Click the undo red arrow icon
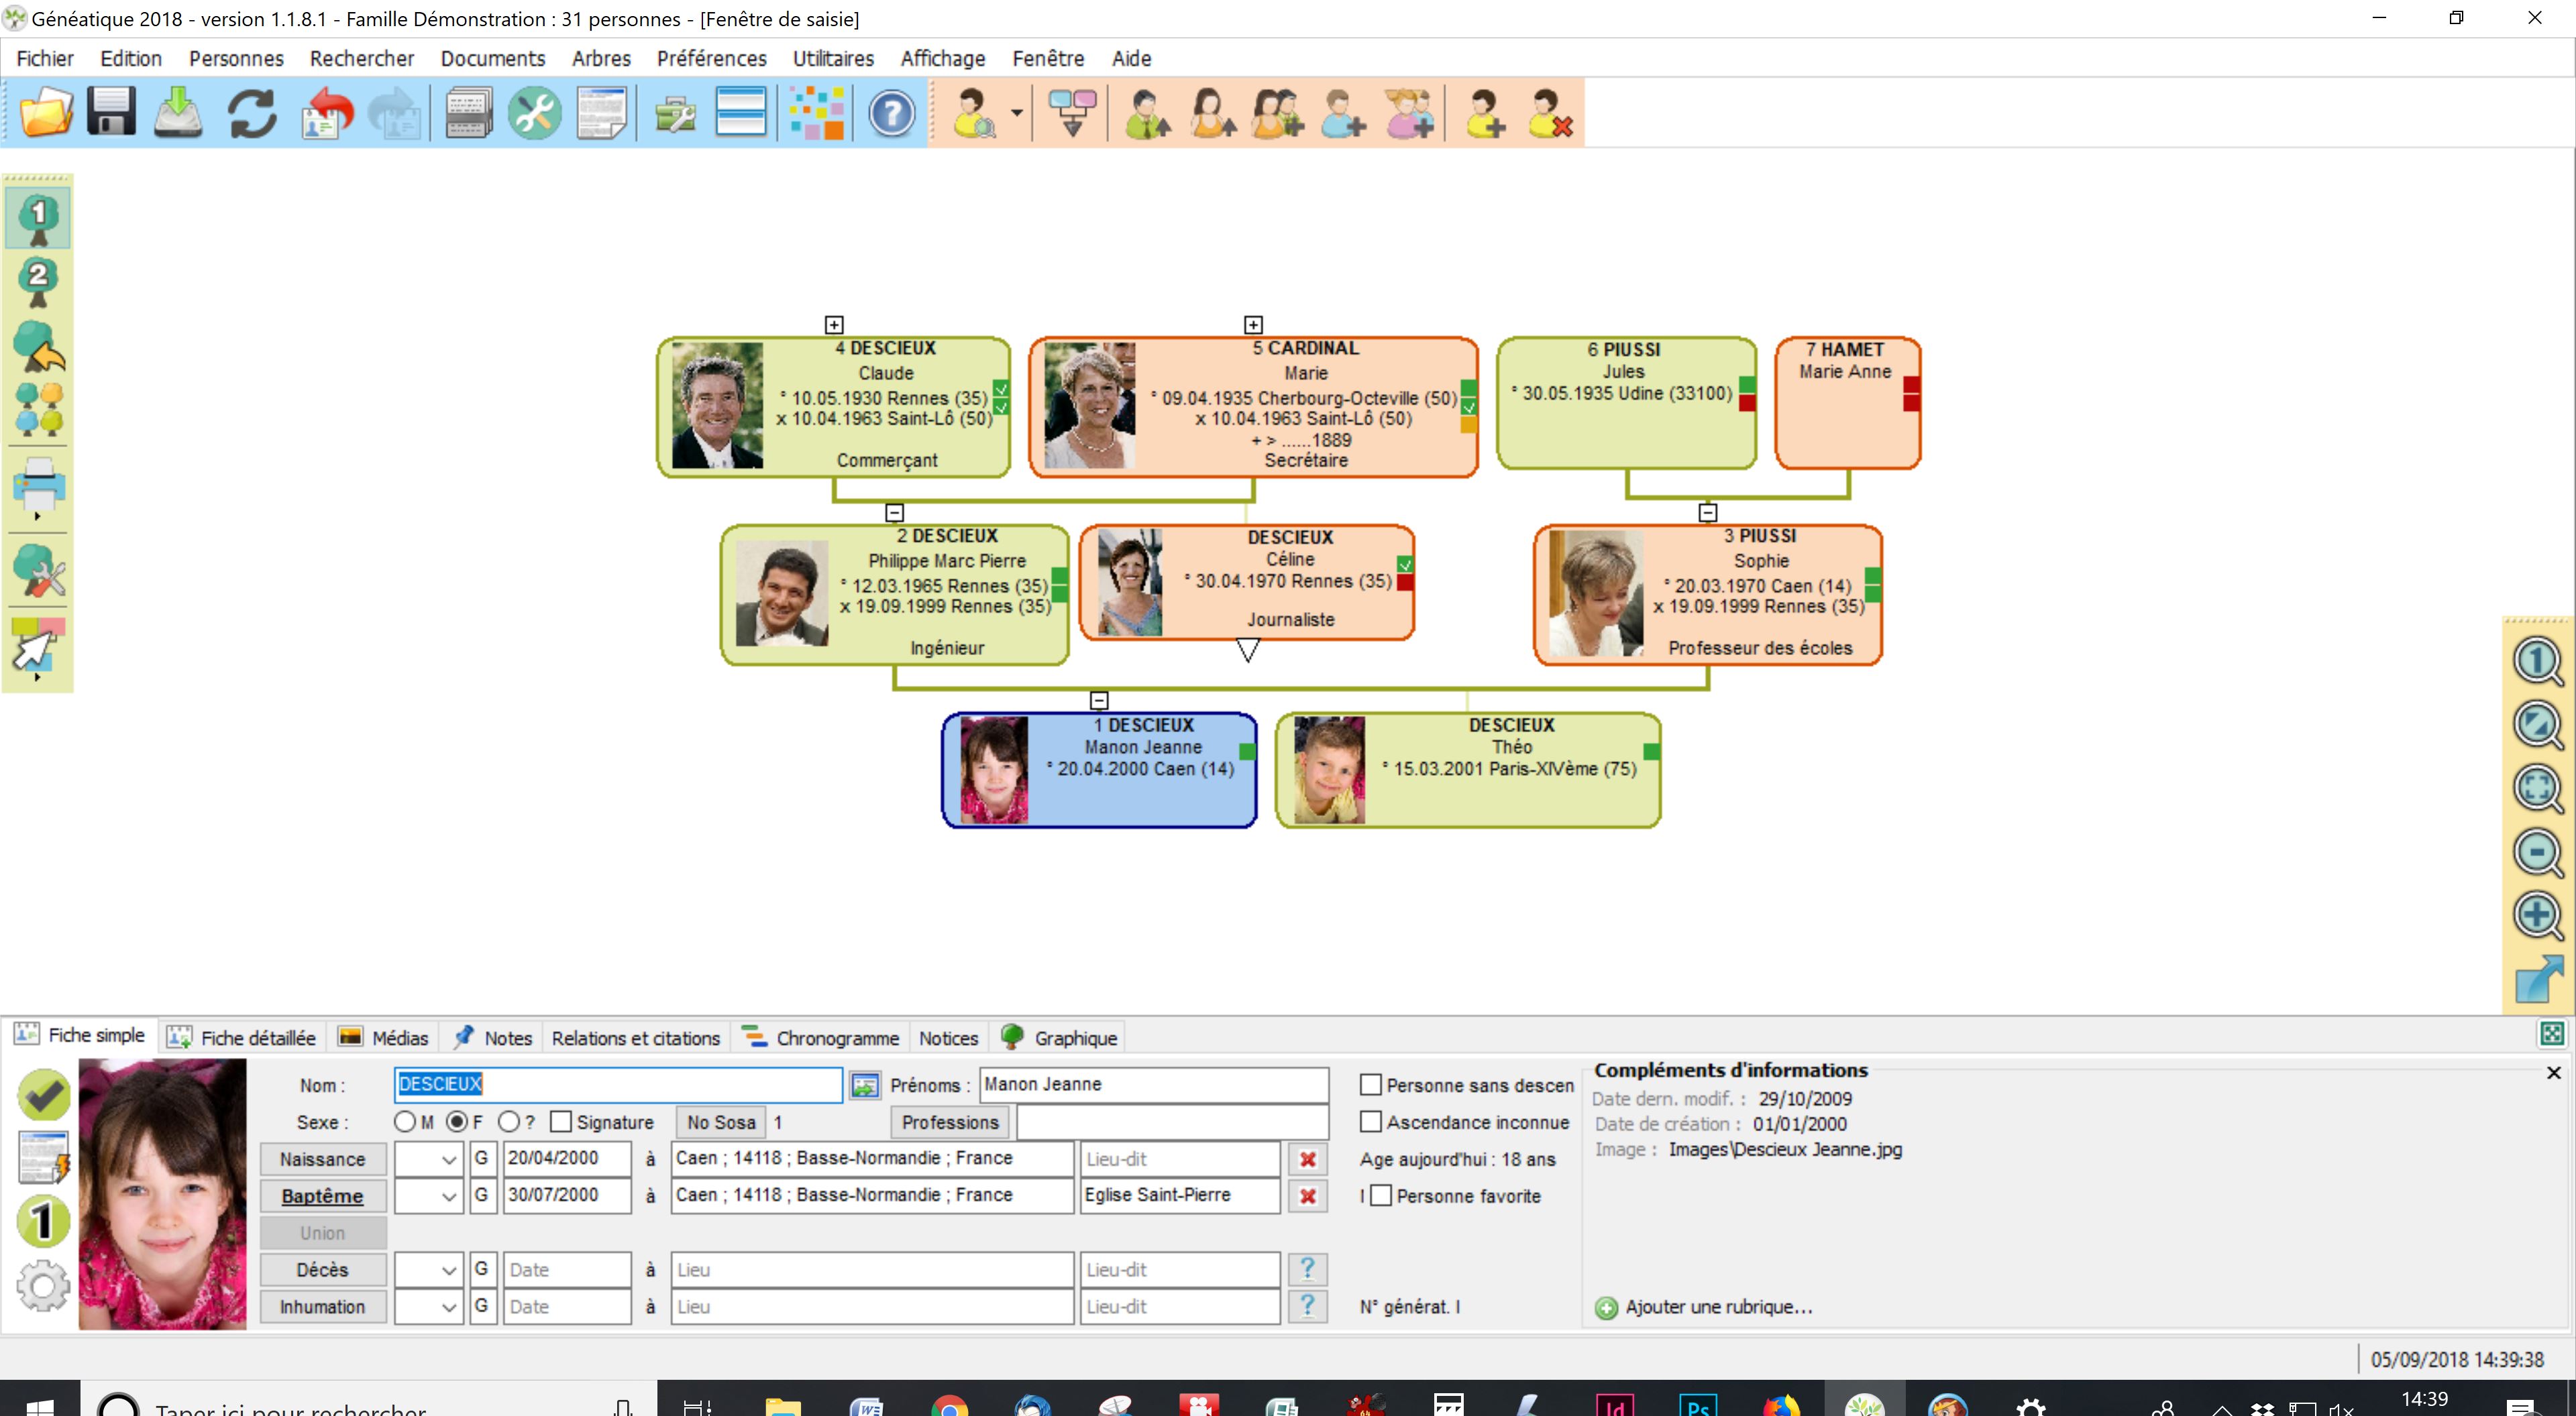The image size is (2576, 1416). [327, 112]
